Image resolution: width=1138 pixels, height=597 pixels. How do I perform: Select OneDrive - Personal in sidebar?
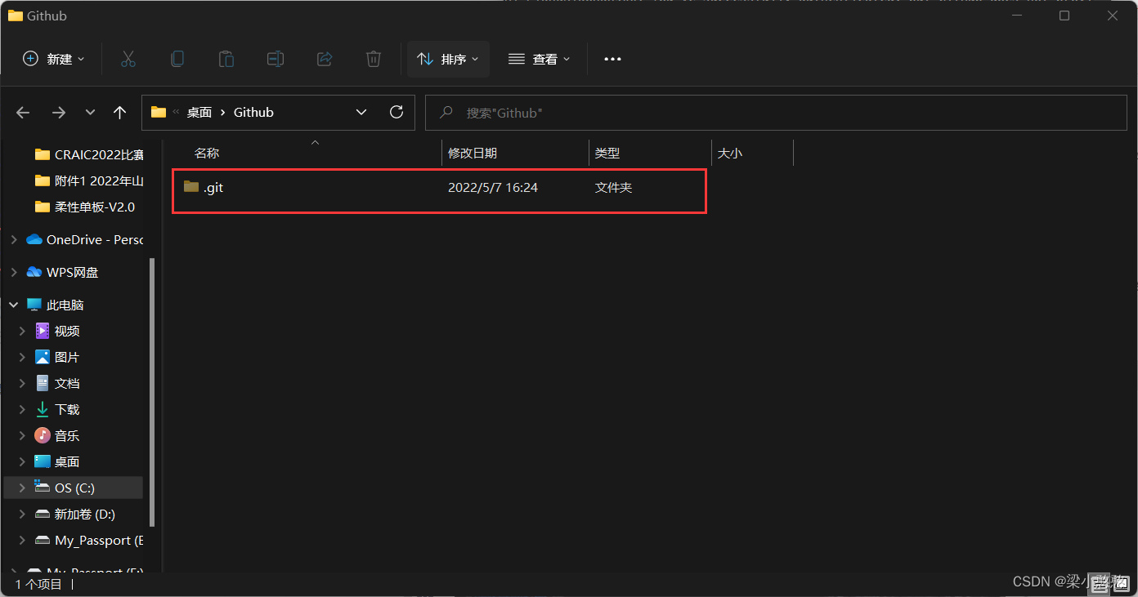point(84,239)
